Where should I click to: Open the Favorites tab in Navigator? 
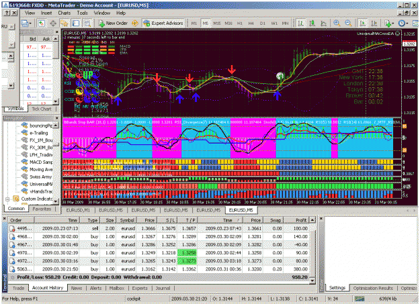42,209
